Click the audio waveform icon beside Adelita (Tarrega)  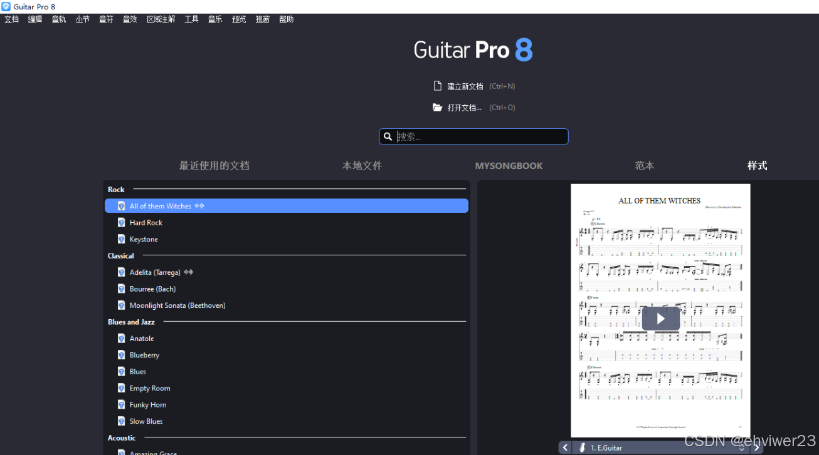[x=188, y=272]
